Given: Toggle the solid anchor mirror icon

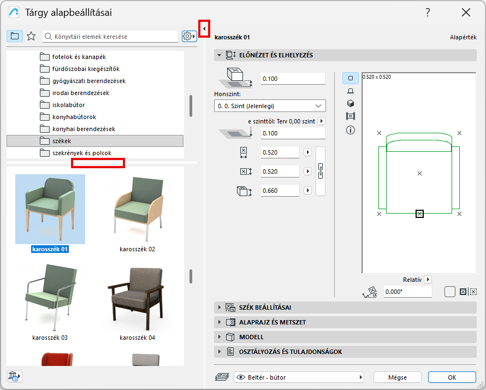Looking at the screenshot, I should point(463,292).
